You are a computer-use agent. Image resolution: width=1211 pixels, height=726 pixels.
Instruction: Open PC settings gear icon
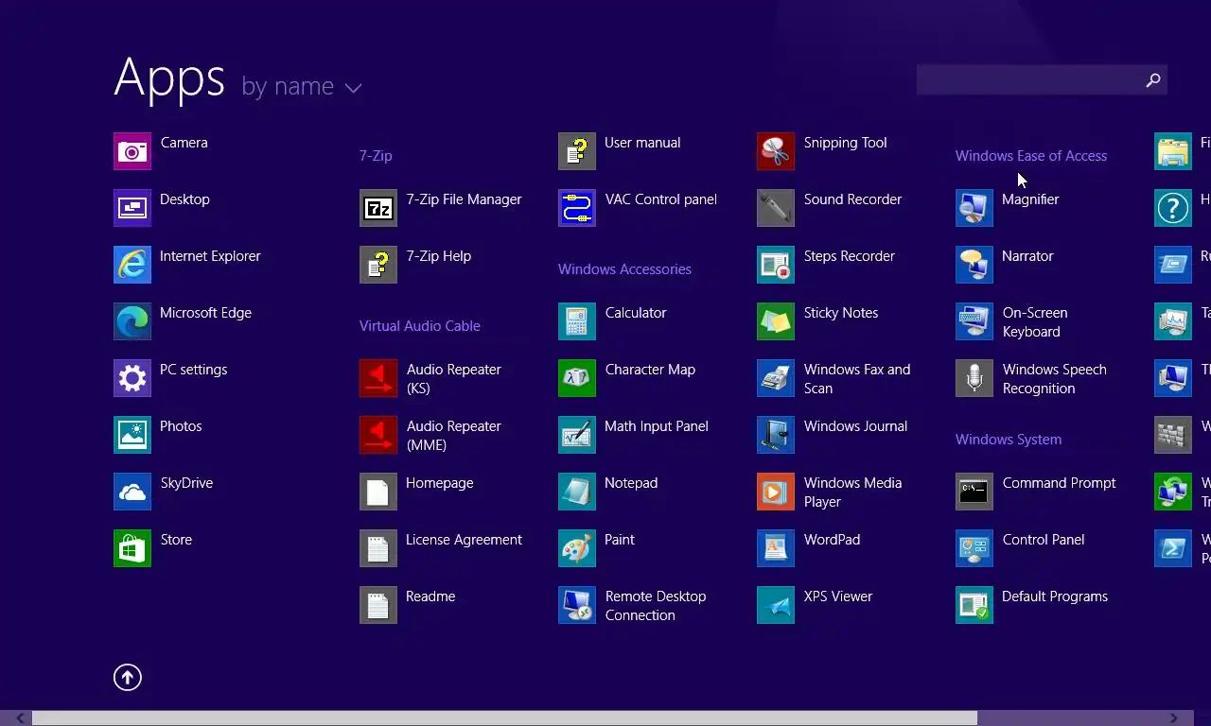coord(132,378)
